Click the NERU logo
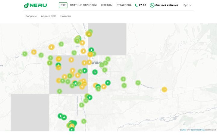The height and width of the screenshot is (135, 217). coord(36,5)
